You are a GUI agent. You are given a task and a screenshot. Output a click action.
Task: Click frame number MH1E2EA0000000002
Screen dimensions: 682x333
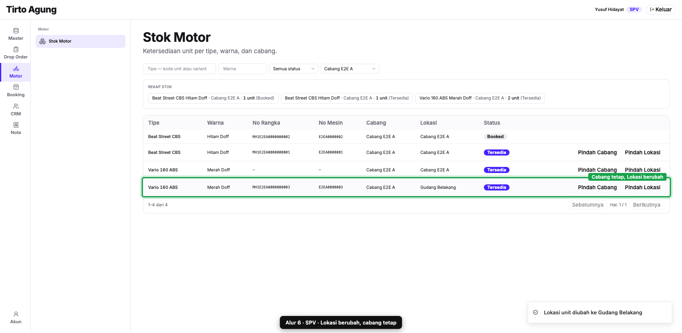tap(271, 137)
